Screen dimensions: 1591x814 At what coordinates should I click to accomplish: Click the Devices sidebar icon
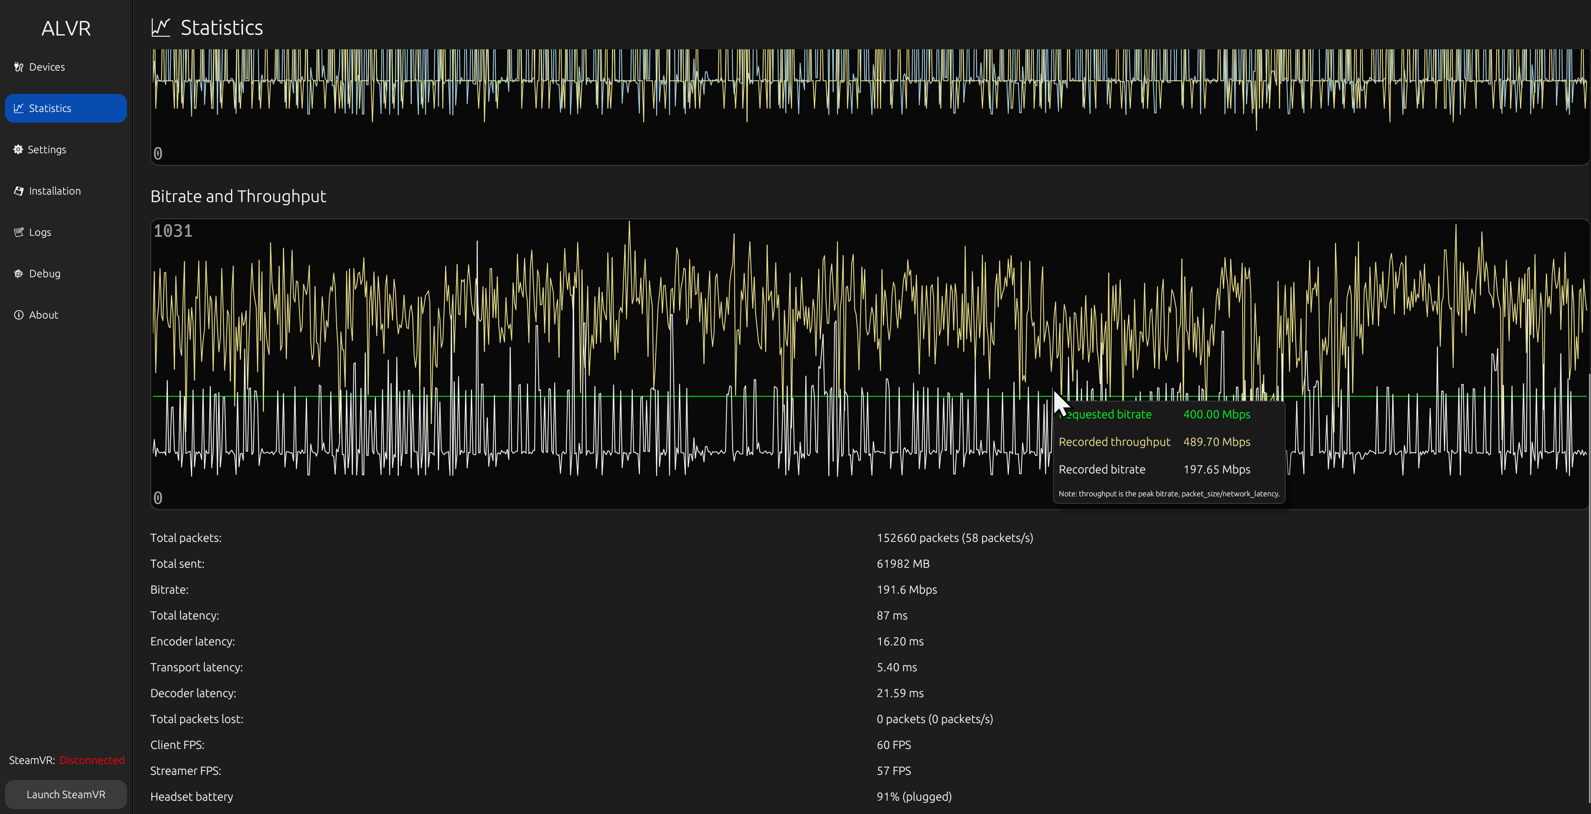pos(18,67)
